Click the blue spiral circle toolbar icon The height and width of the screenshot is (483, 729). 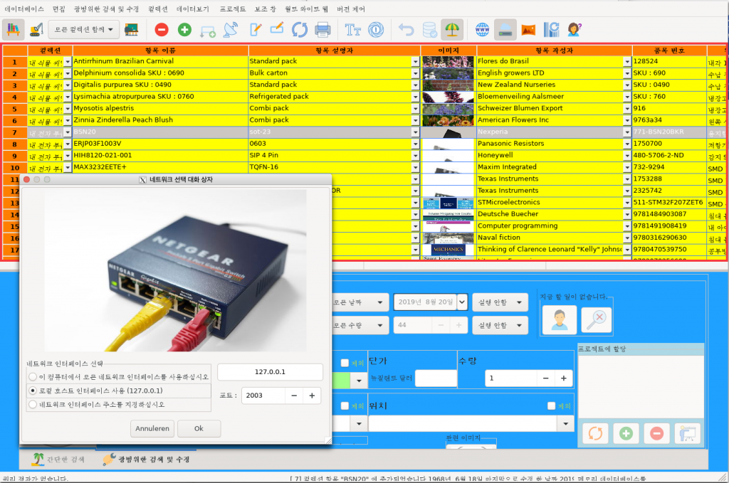(x=376, y=30)
